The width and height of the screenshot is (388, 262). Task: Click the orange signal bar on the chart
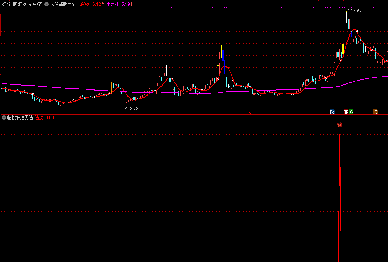(111, 87)
